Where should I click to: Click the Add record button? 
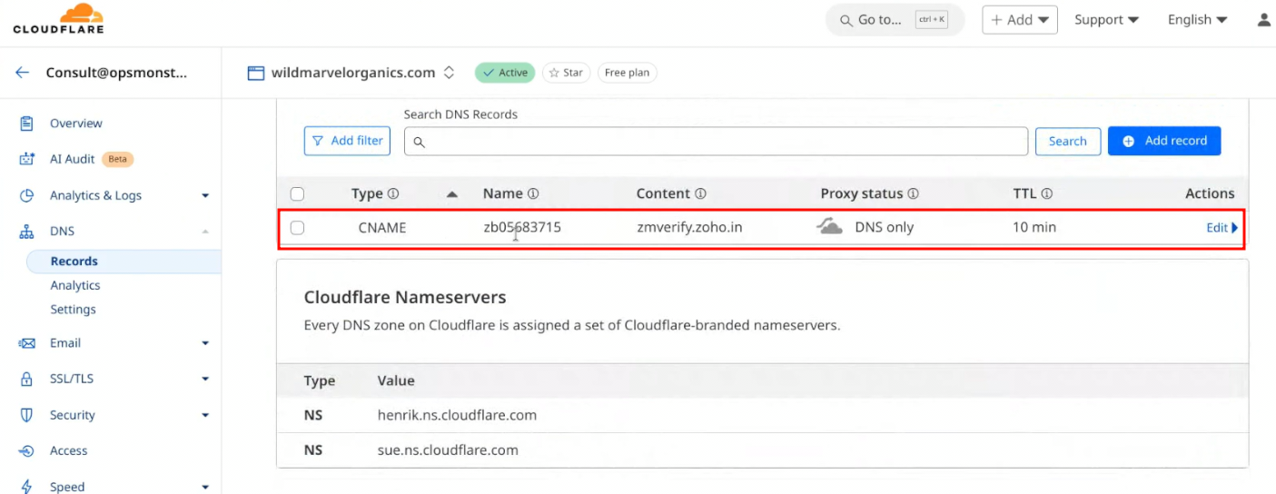tap(1163, 141)
